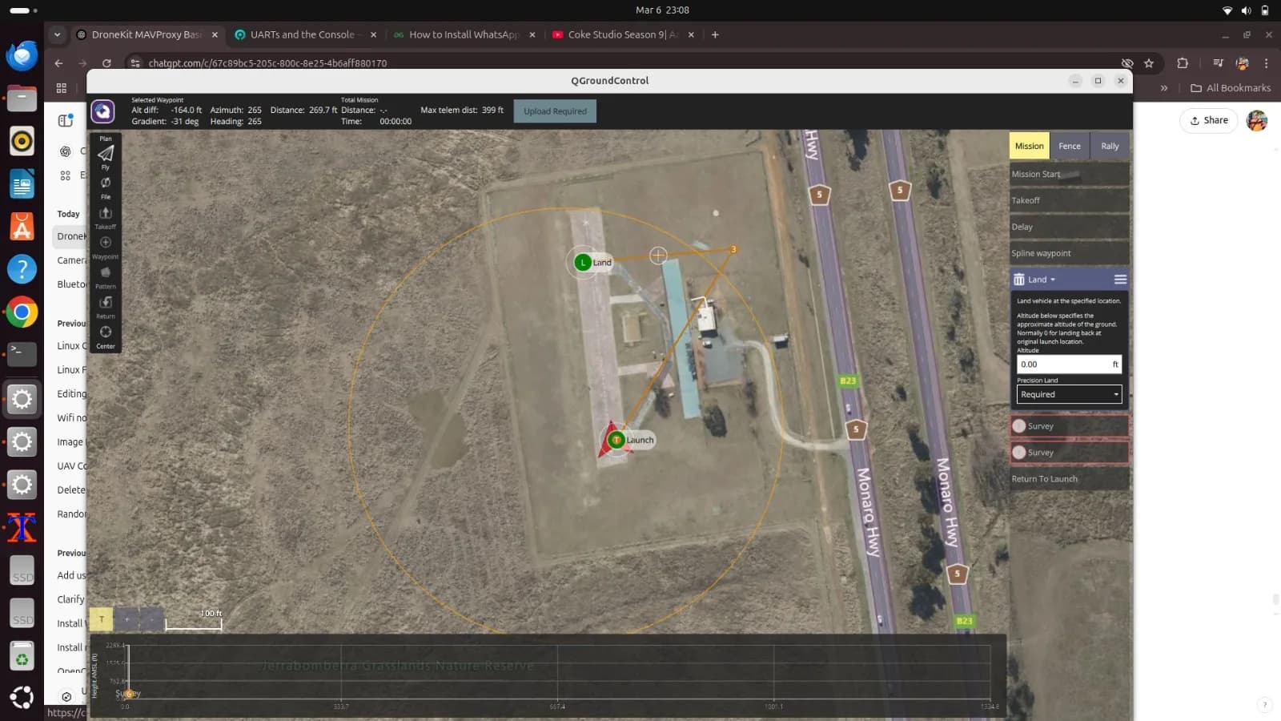1281x721 pixels.
Task: Zoom in map with plus button
Action: pos(126,619)
